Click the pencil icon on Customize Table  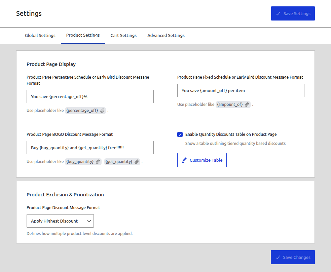184,160
